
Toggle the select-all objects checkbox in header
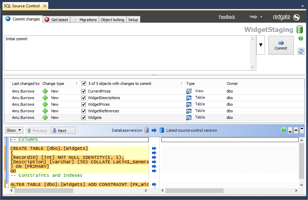pos(84,84)
